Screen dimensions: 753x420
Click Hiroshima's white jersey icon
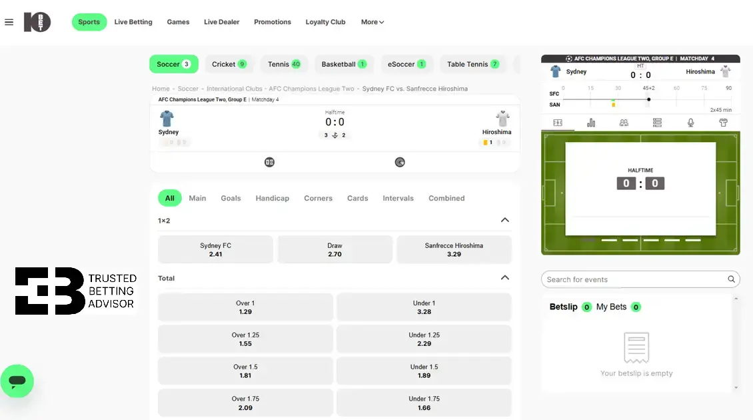coord(503,119)
